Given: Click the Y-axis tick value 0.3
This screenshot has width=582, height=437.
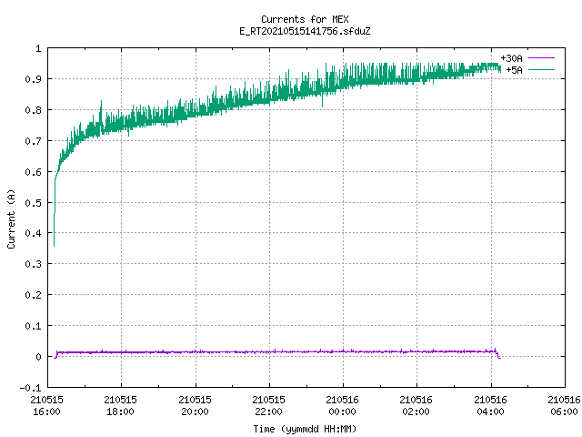Looking at the screenshot, I should (33, 264).
